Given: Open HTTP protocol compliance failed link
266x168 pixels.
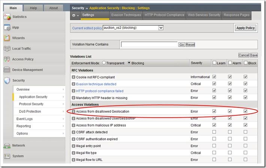Looking at the screenshot, I should click(99, 91).
